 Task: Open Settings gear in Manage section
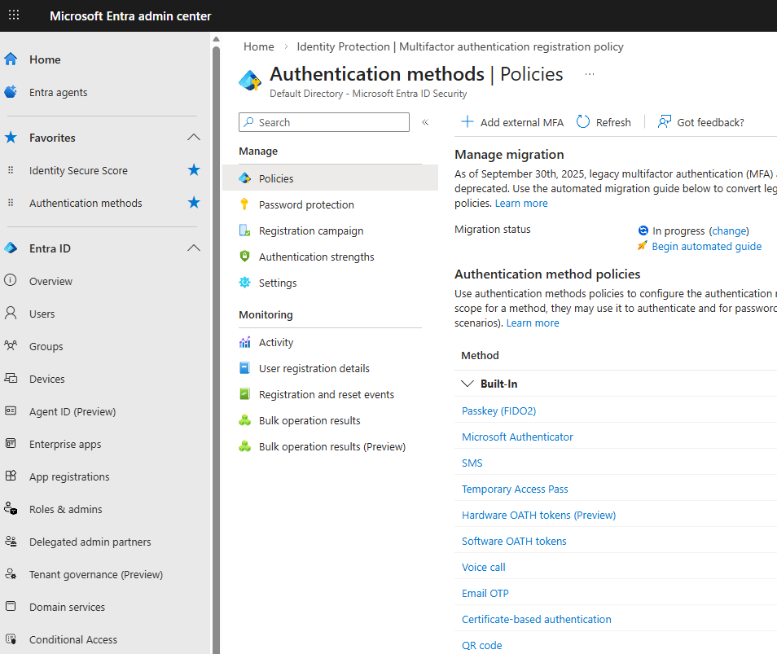click(x=244, y=283)
